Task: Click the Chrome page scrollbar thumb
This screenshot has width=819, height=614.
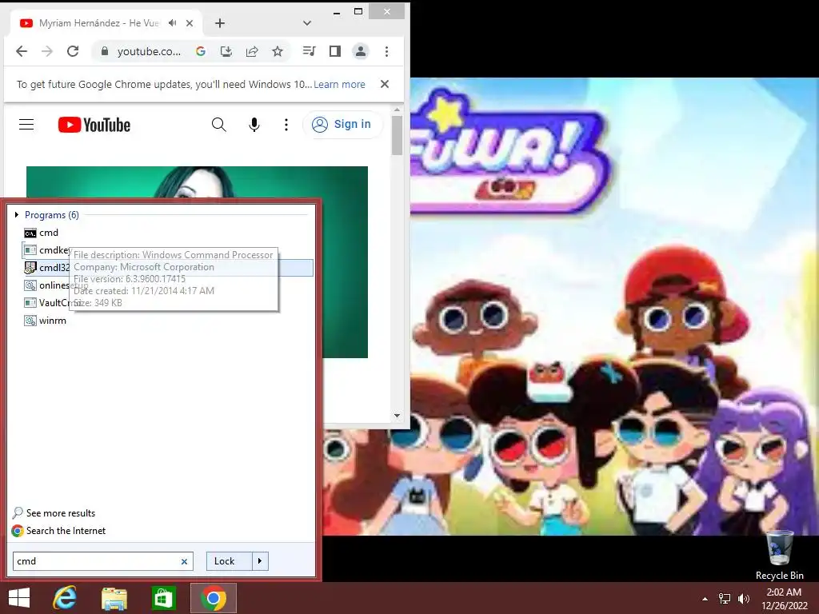Action: coord(397,135)
